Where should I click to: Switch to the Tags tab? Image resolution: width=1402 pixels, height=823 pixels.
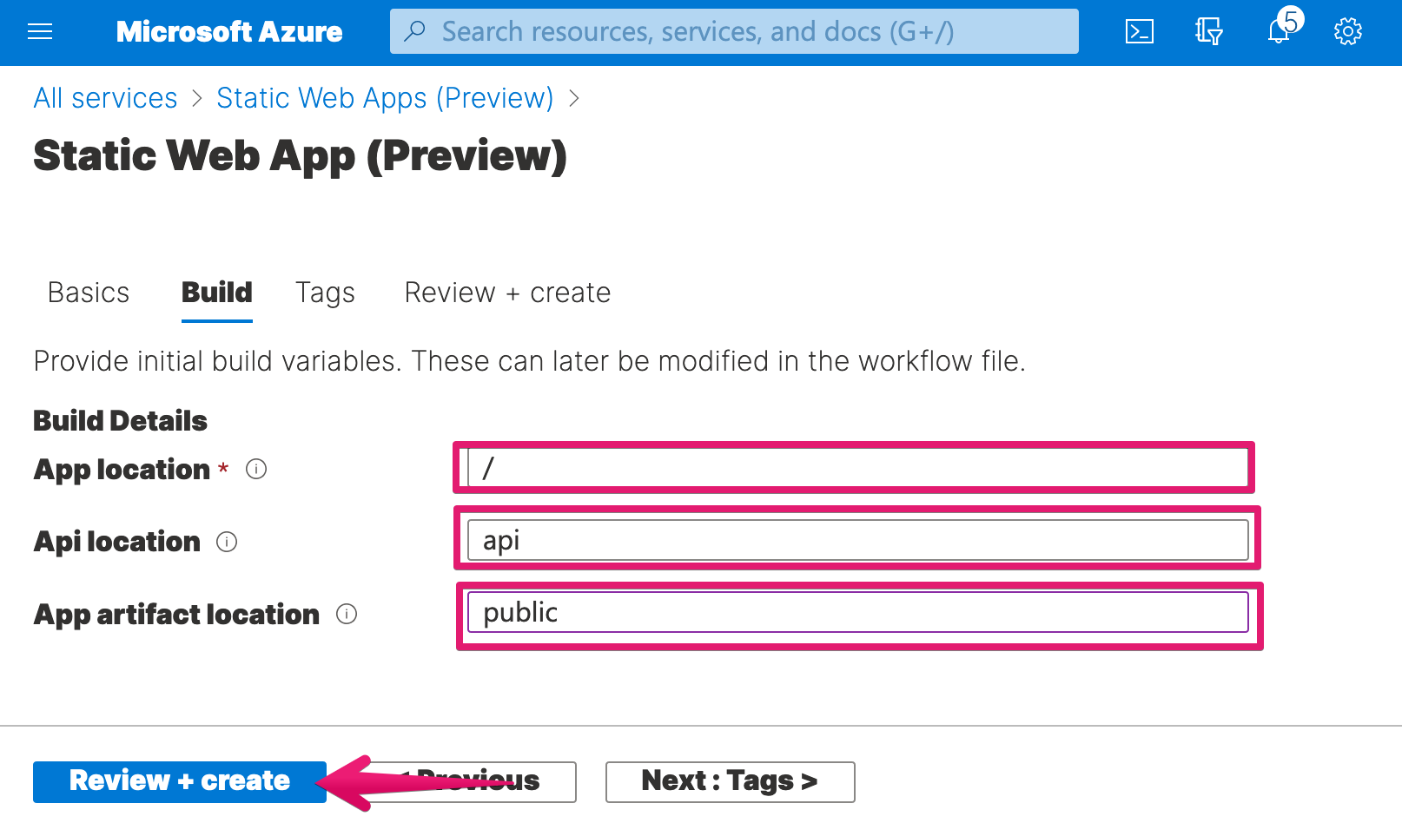325,293
